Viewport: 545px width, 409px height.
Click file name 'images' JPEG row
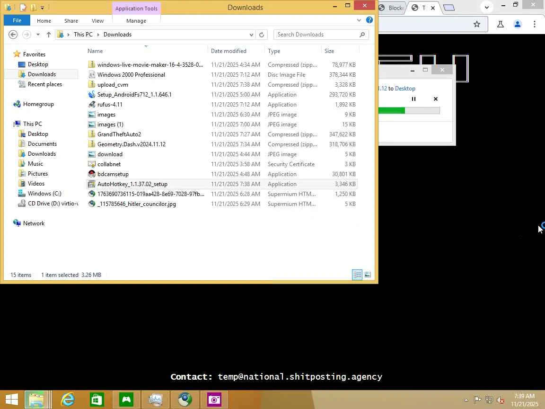(x=106, y=115)
